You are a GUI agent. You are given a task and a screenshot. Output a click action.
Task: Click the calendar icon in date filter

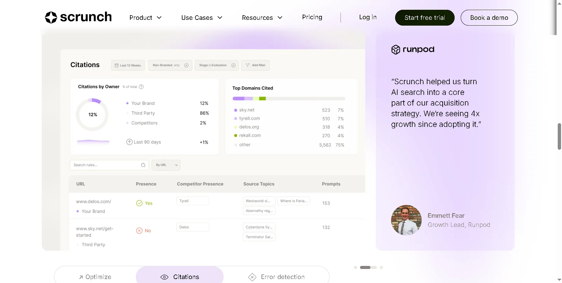(x=117, y=65)
